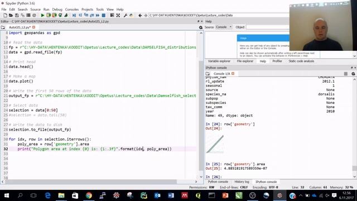Image resolution: width=357 pixels, height=201 pixels.
Task: Open the Consoles menu
Action: click(72, 9)
